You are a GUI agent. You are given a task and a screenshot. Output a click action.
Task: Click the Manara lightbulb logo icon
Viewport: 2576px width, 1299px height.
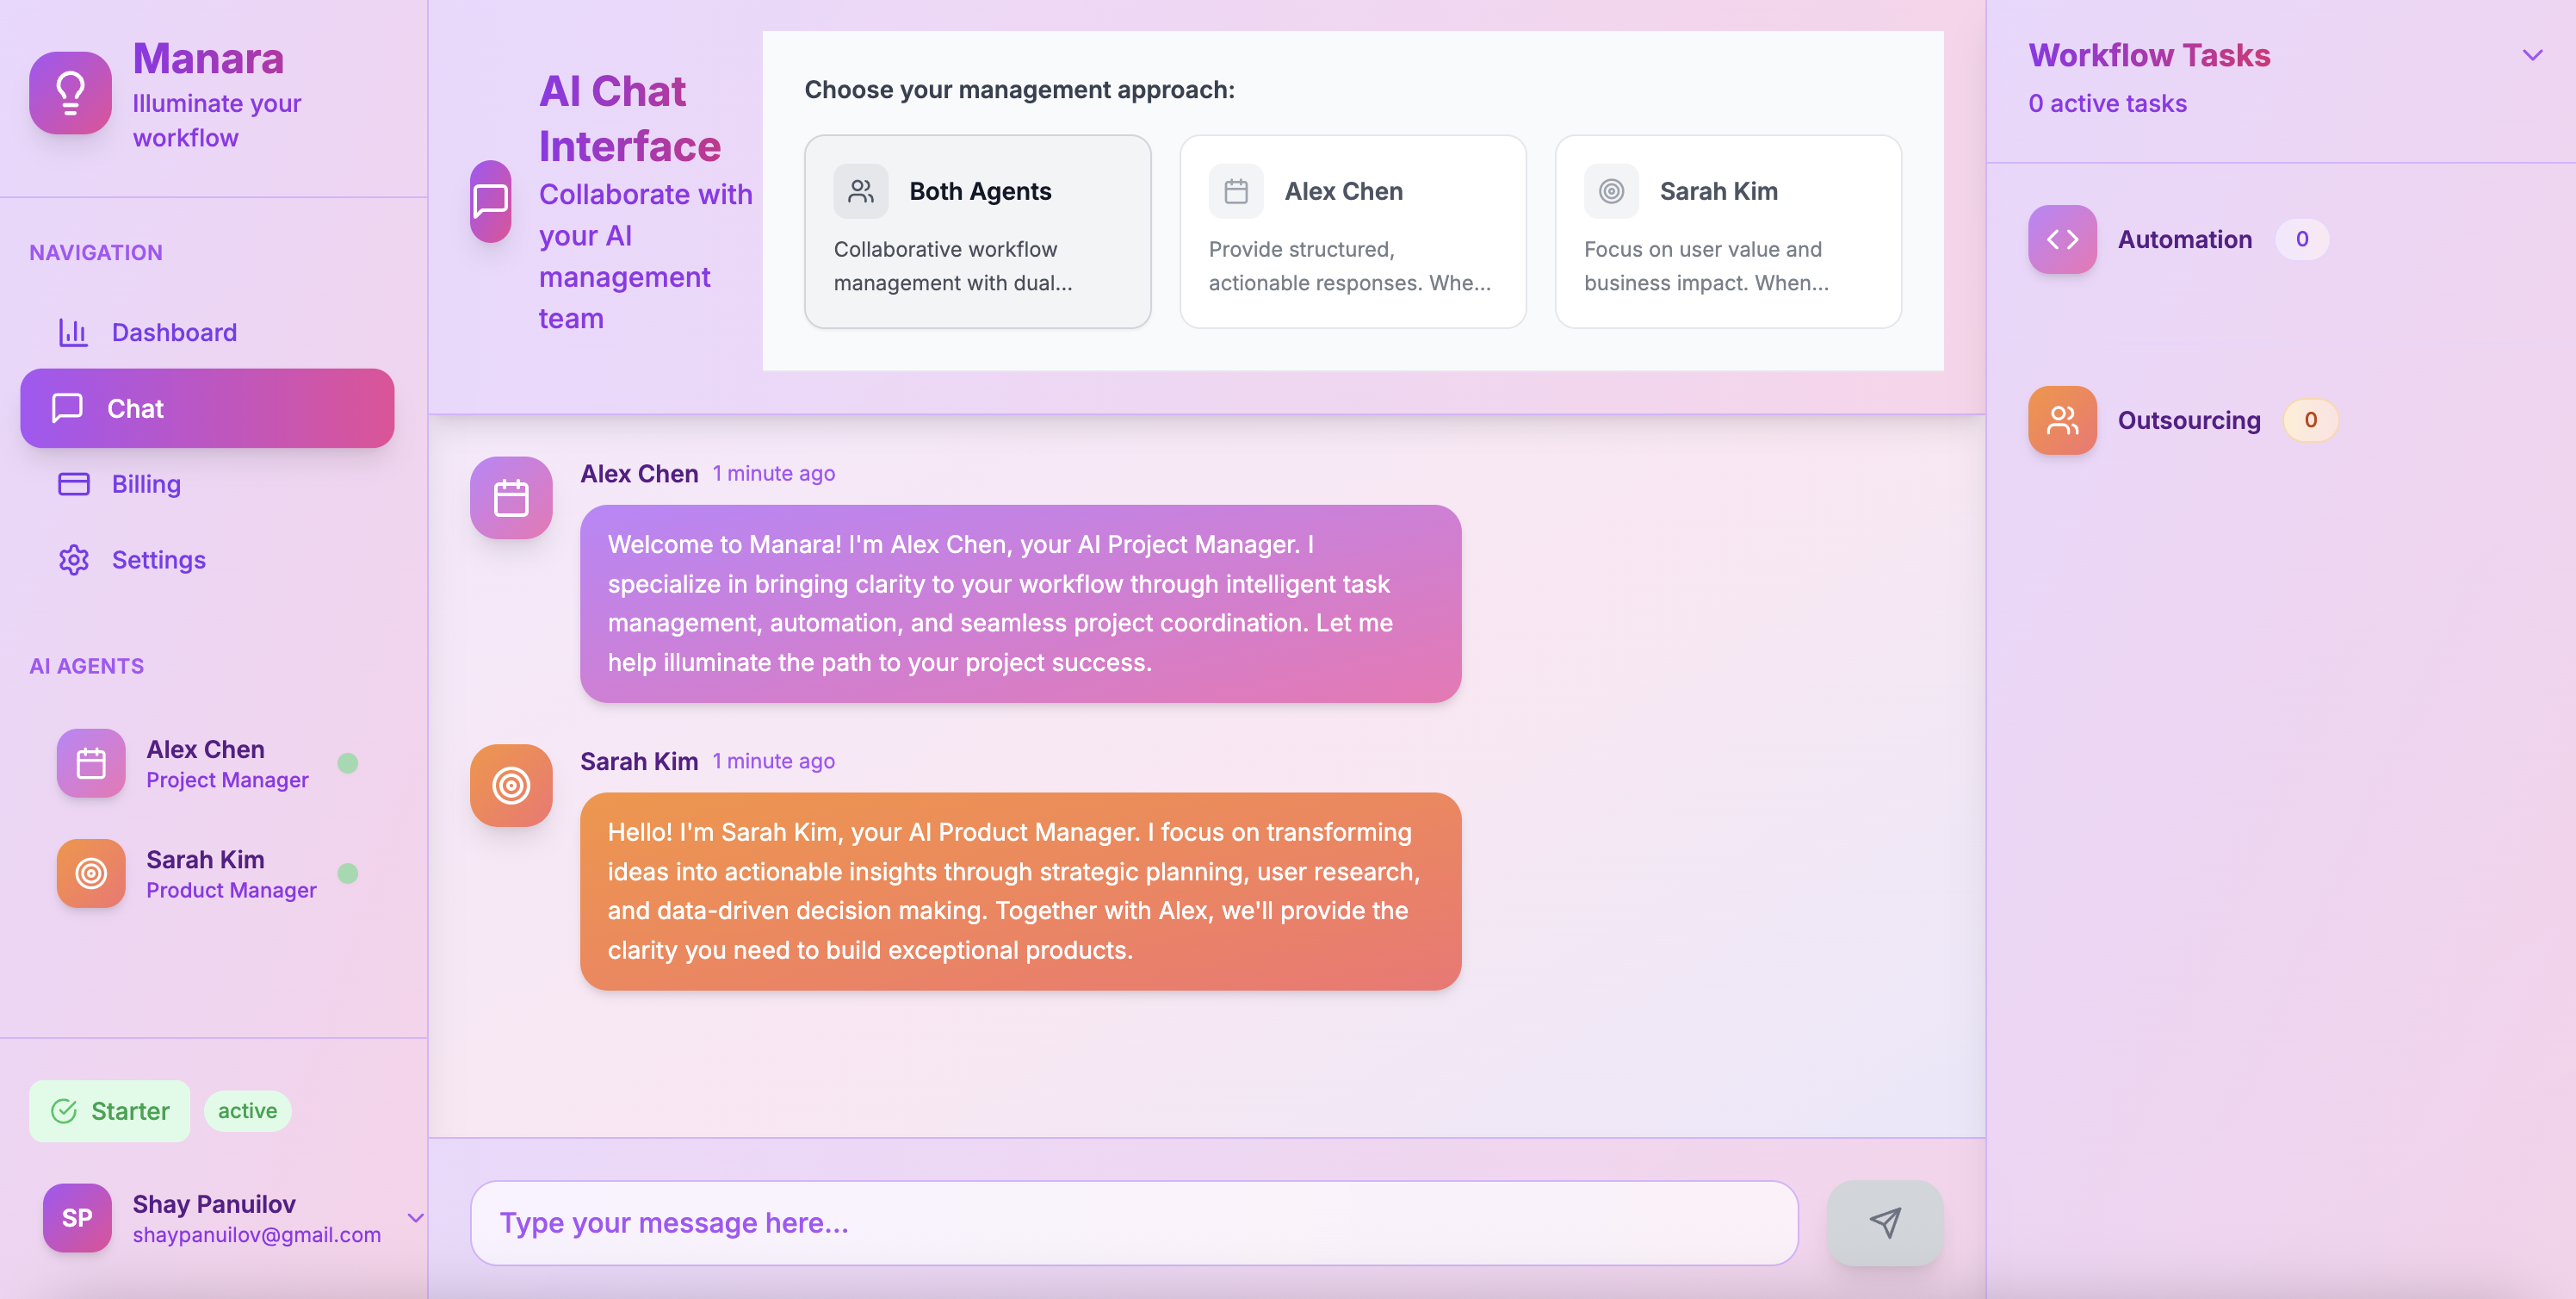(70, 92)
